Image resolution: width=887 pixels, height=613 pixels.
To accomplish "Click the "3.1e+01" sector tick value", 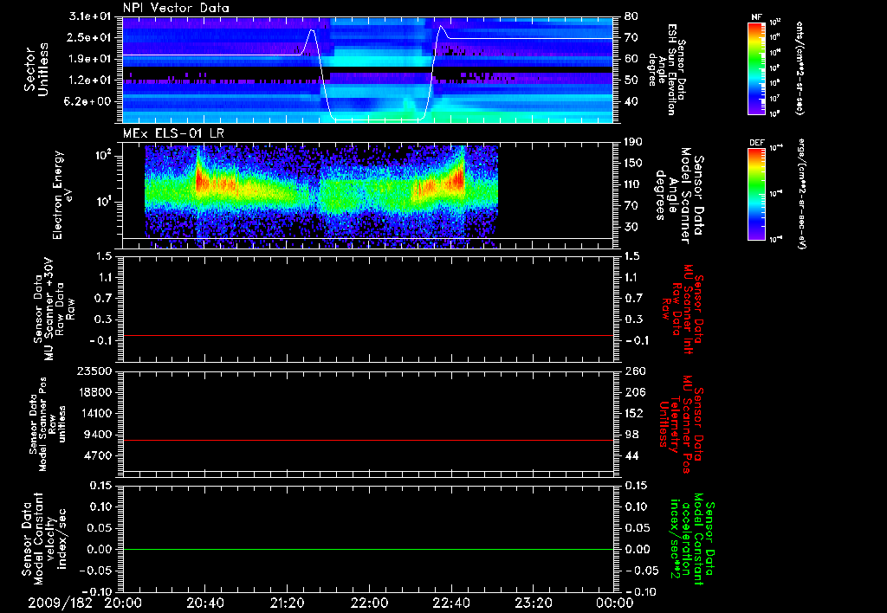I will click(90, 16).
